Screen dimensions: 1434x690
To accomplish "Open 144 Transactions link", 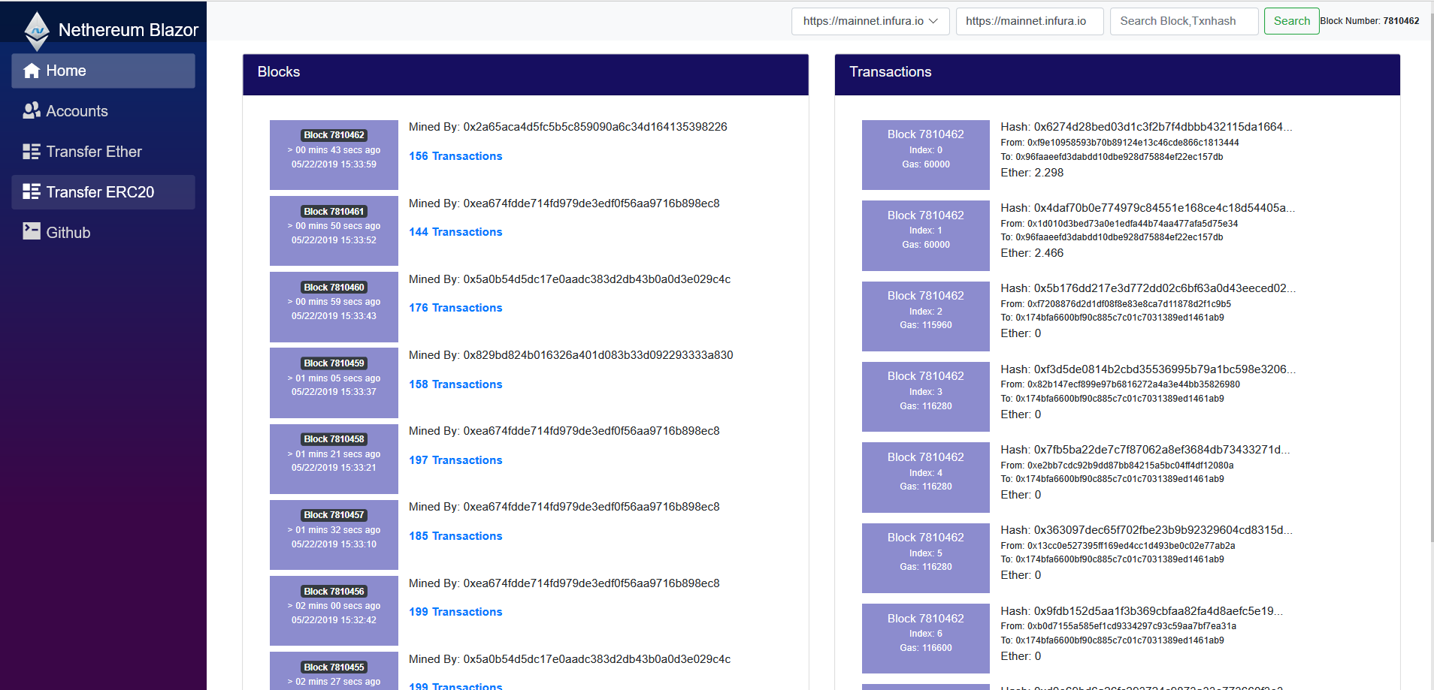I will click(x=455, y=232).
